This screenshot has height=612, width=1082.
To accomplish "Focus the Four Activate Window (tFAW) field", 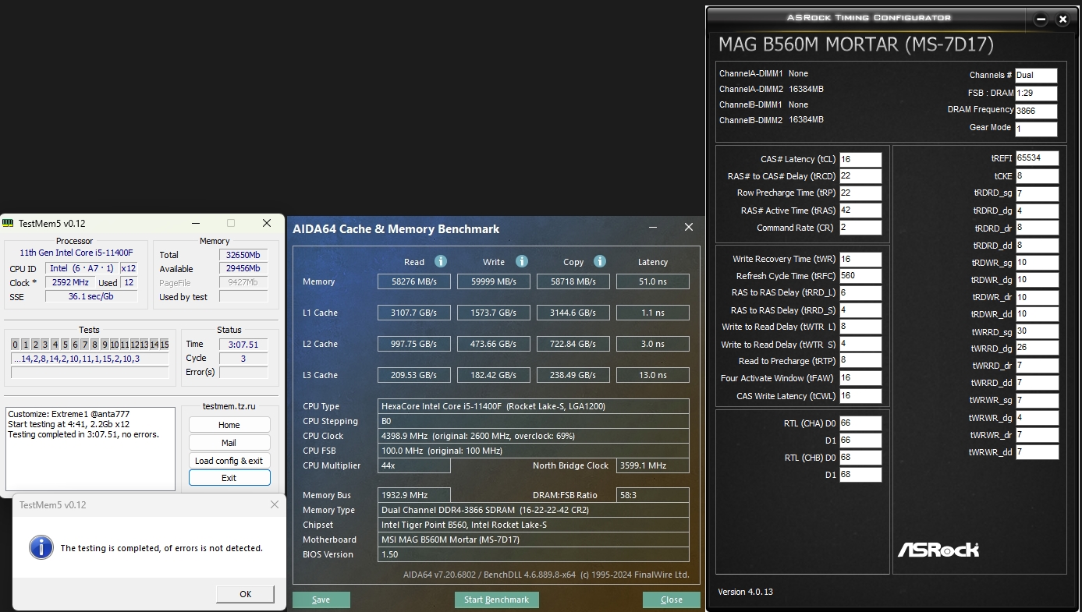I will coord(860,378).
